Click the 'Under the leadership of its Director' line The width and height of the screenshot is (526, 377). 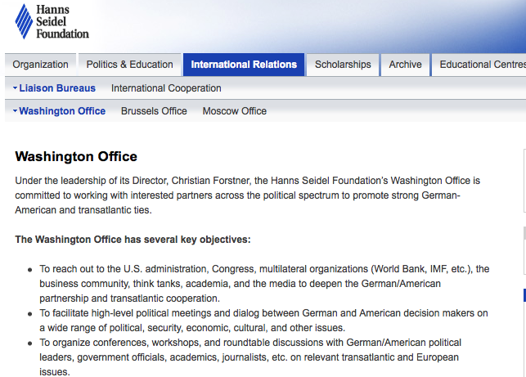[x=248, y=181]
